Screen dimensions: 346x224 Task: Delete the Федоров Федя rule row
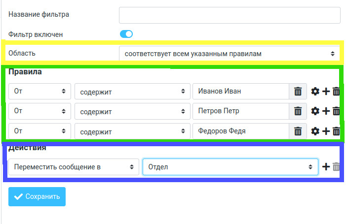point(336,131)
